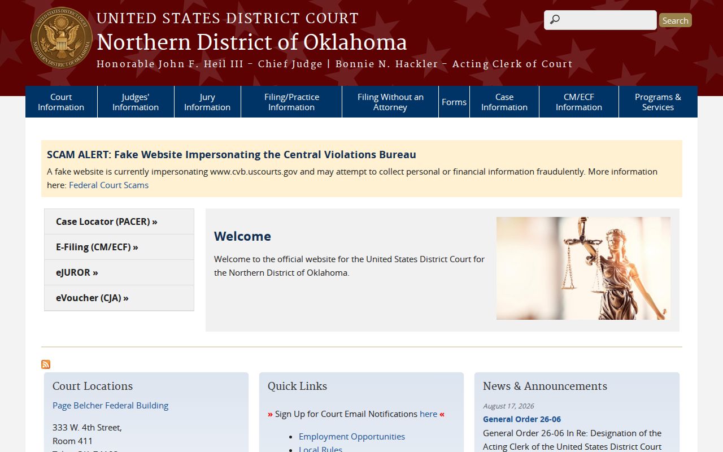The image size is (723, 452).
Task: Click the 'Room 411' address line
Action: 72,441
